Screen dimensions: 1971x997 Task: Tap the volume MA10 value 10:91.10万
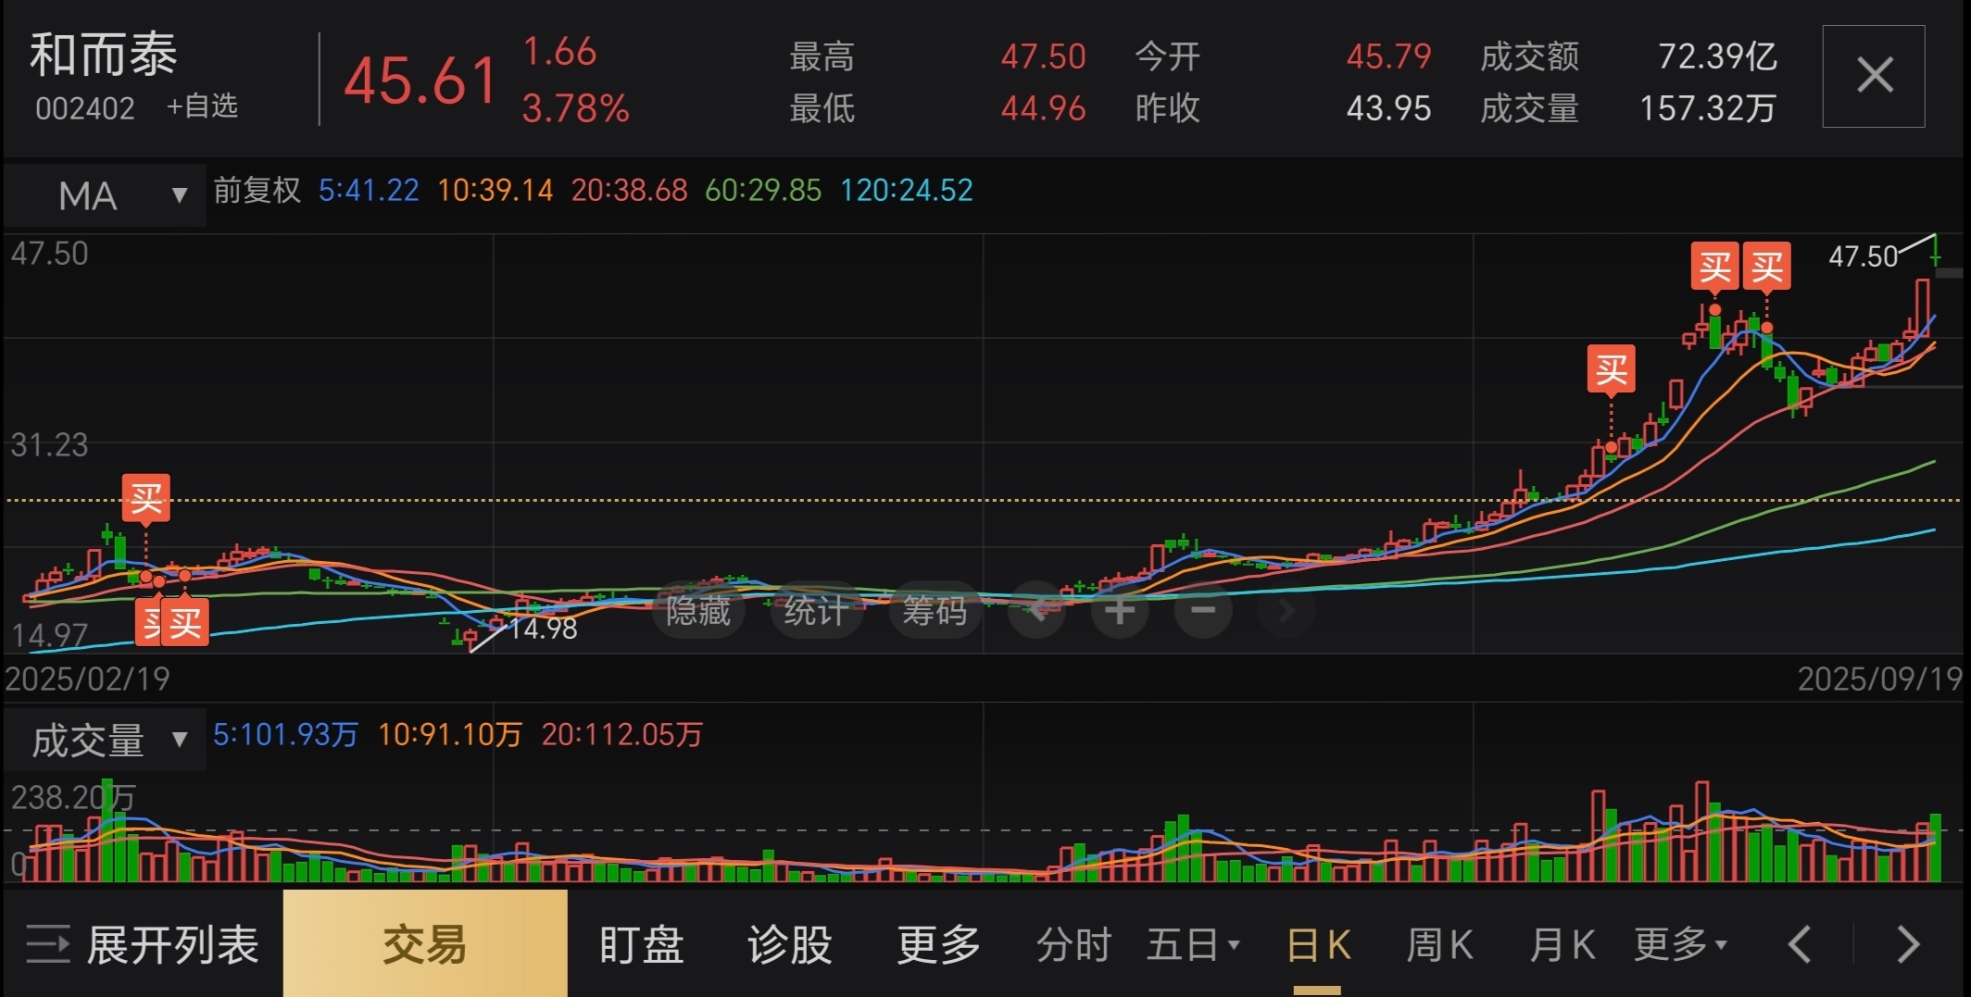click(449, 735)
